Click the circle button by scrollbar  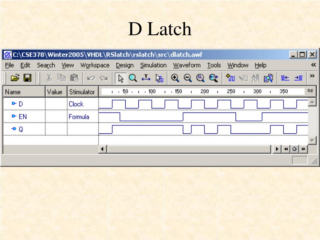click(x=294, y=149)
